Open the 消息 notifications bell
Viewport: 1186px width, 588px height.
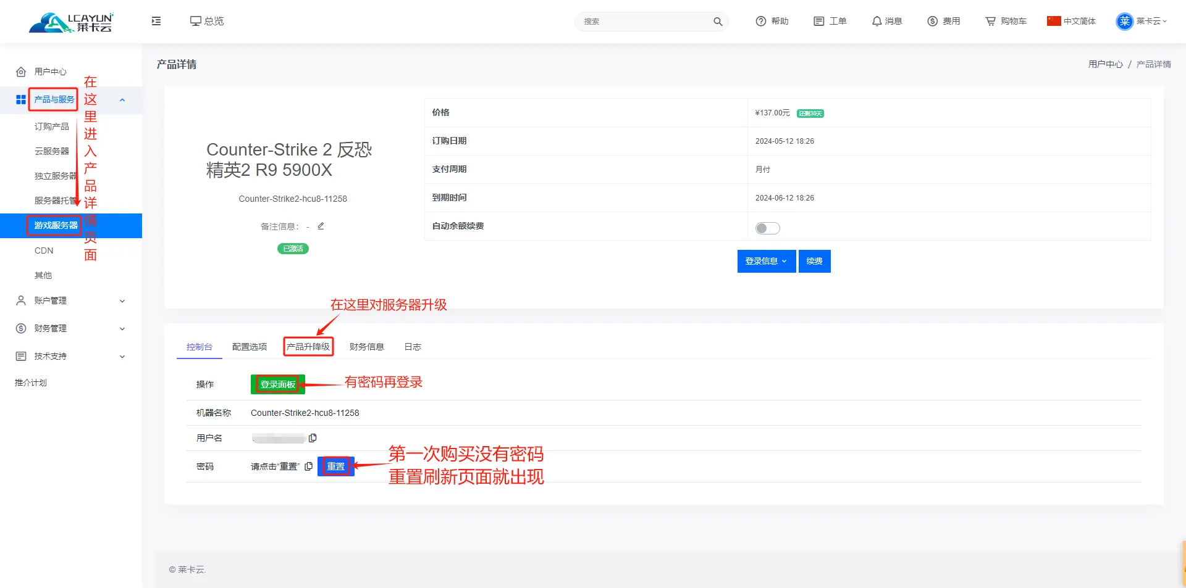[x=887, y=21]
